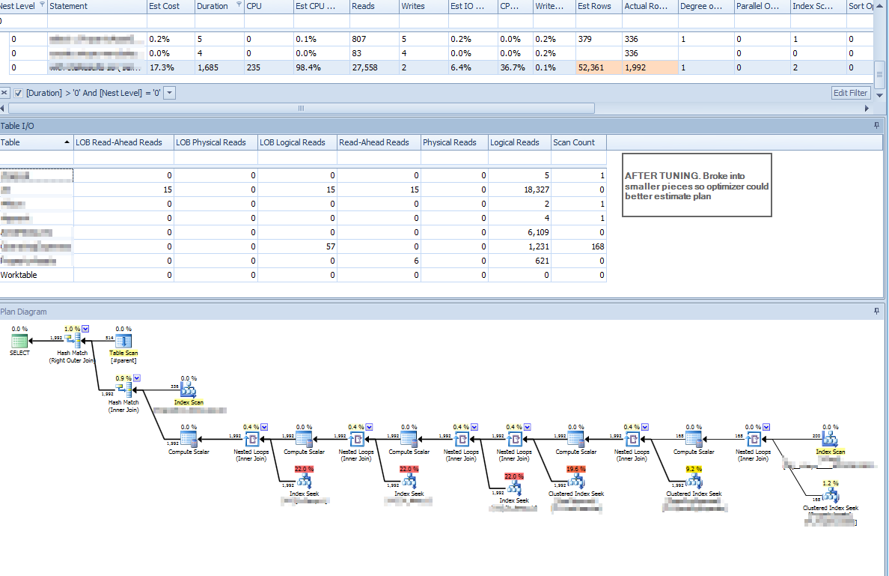The height and width of the screenshot is (576, 889).
Task: Sort by Physical Reads column header
Action: pos(454,142)
